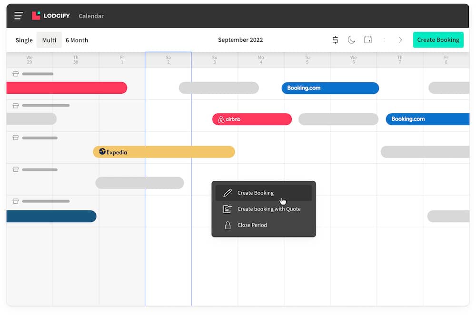Click the Calendar header title

click(x=91, y=16)
